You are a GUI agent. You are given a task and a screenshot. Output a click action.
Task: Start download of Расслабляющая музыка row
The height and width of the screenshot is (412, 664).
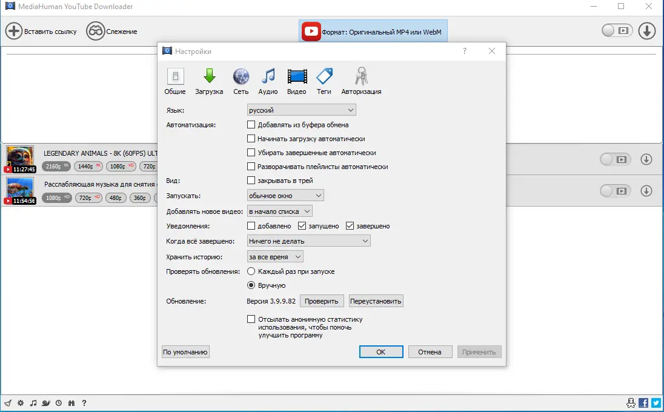click(x=646, y=191)
